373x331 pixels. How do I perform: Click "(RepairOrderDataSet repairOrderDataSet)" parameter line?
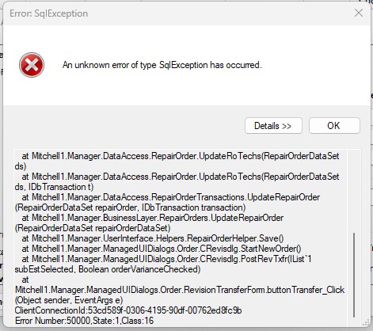[93, 228]
